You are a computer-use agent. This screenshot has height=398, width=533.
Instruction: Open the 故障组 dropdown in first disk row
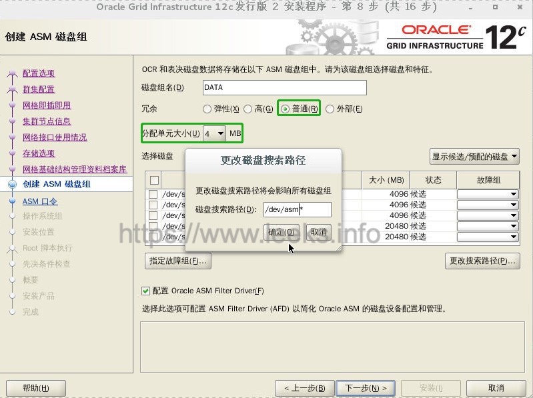coord(488,194)
